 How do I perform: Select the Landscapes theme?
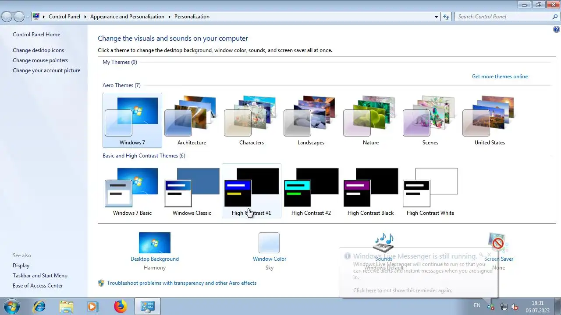[x=311, y=120]
